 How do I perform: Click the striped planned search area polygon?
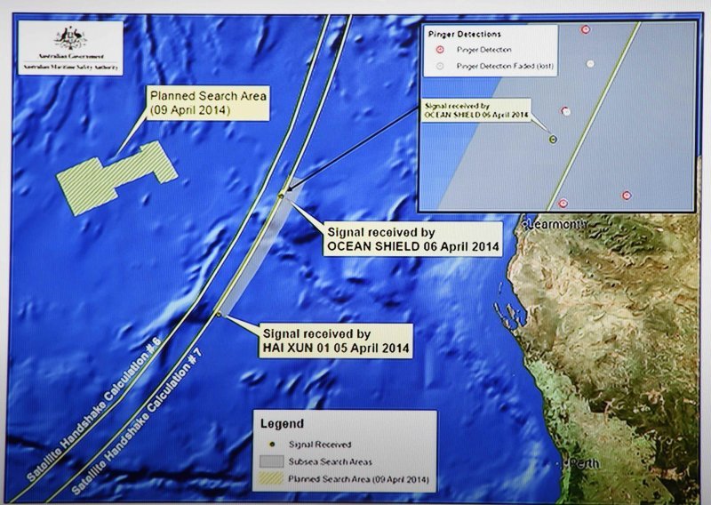116,178
